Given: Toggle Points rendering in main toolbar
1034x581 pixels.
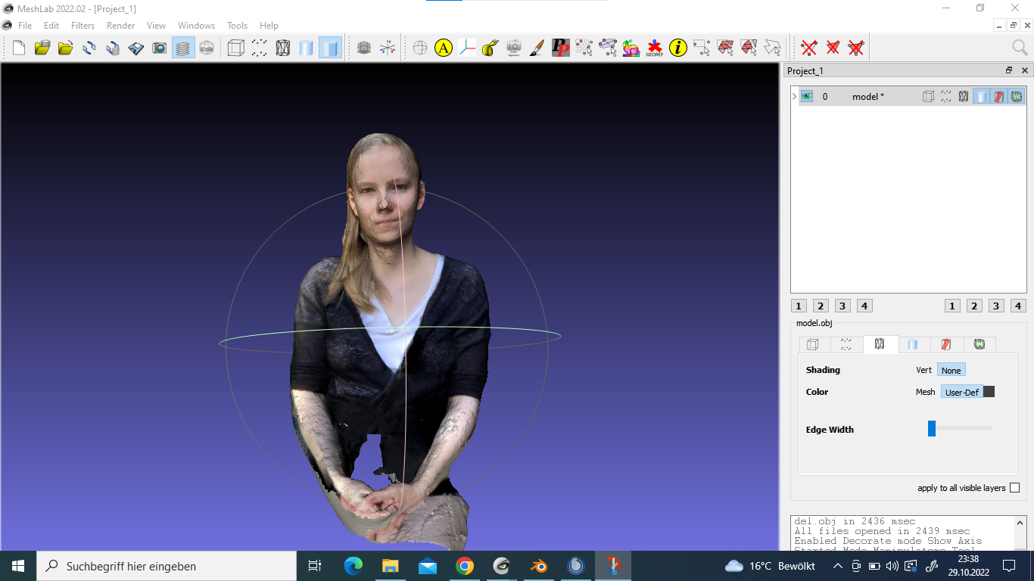Looking at the screenshot, I should tap(260, 48).
